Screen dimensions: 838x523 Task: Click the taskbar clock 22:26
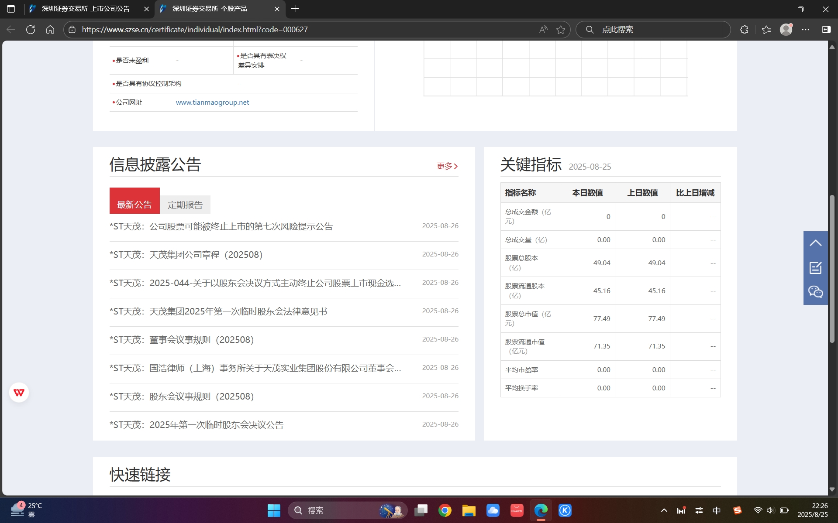(813, 510)
